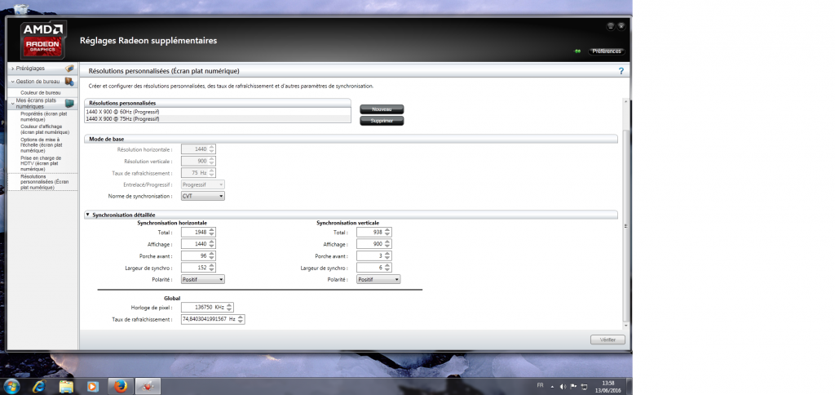835x395 pixels.
Task: Click the FR language indicator
Action: pos(541,385)
